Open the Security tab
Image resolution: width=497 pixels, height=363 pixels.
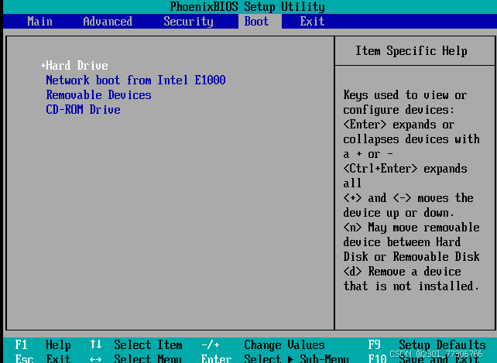[188, 22]
